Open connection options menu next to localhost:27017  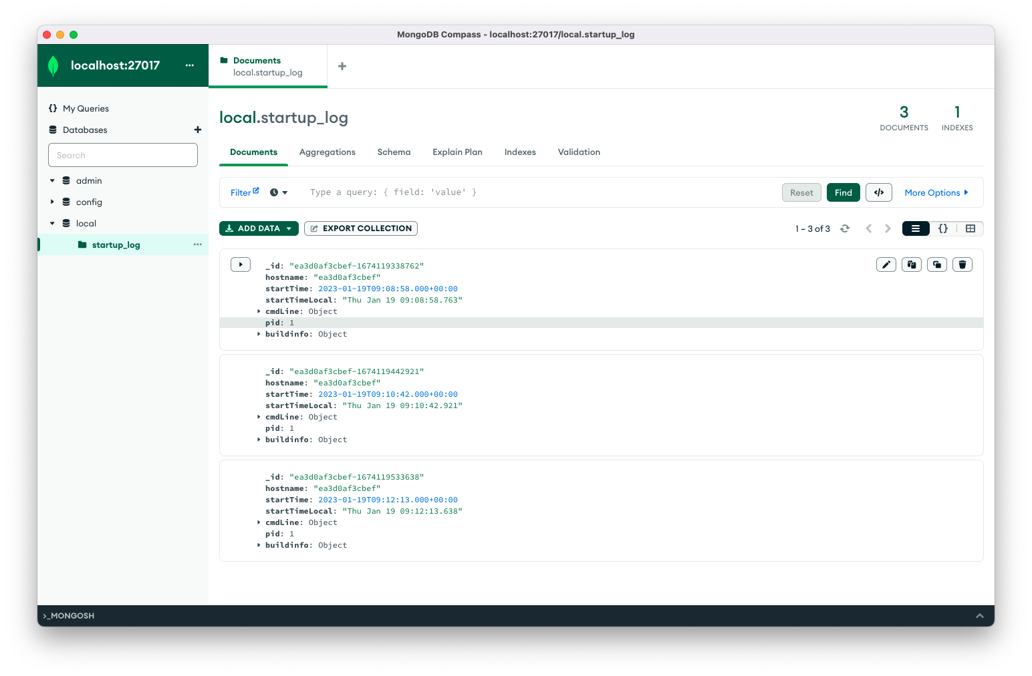tap(190, 65)
